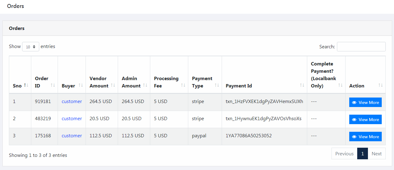The height and width of the screenshot is (170, 394).
Task: Sort by Payment Type arrows
Action: tap(217, 85)
